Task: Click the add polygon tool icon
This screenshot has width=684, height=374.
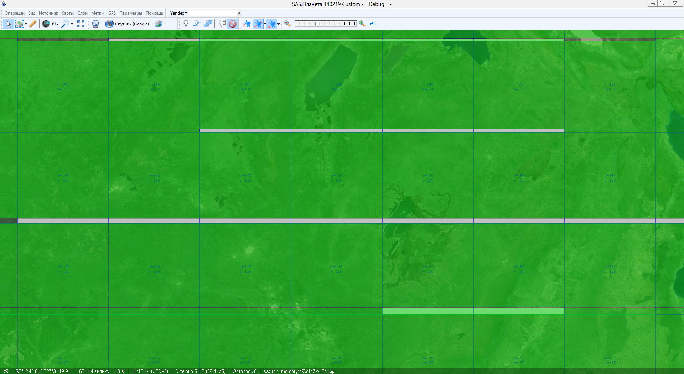Action: 208,24
